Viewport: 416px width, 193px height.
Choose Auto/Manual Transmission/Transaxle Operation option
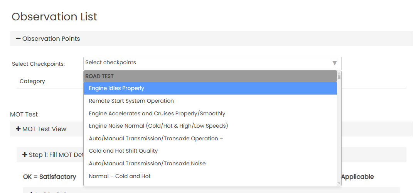[x=156, y=138]
